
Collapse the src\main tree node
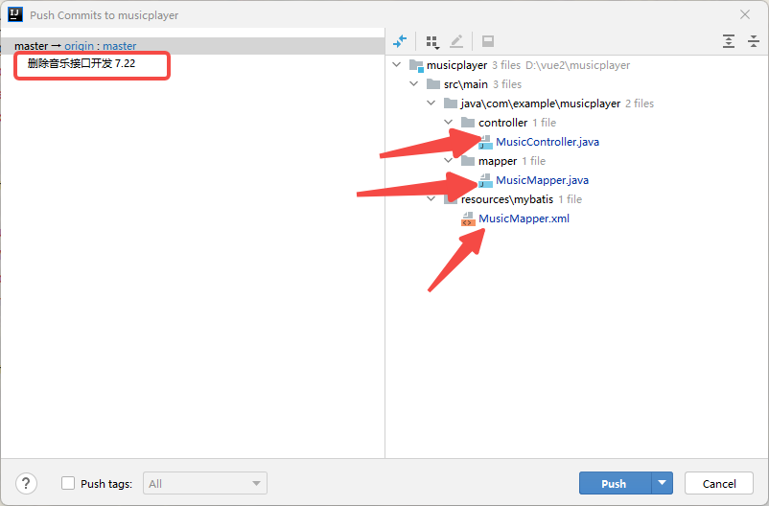(414, 83)
